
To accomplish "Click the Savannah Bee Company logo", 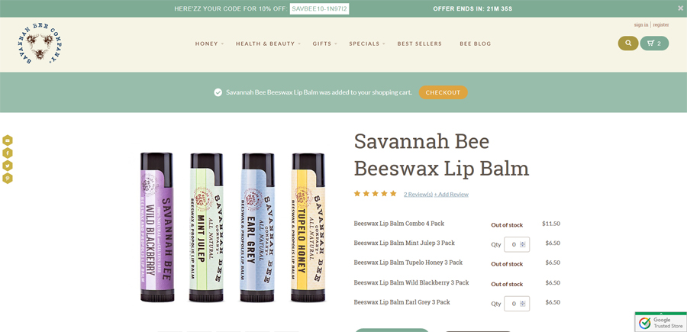I will [40, 44].
